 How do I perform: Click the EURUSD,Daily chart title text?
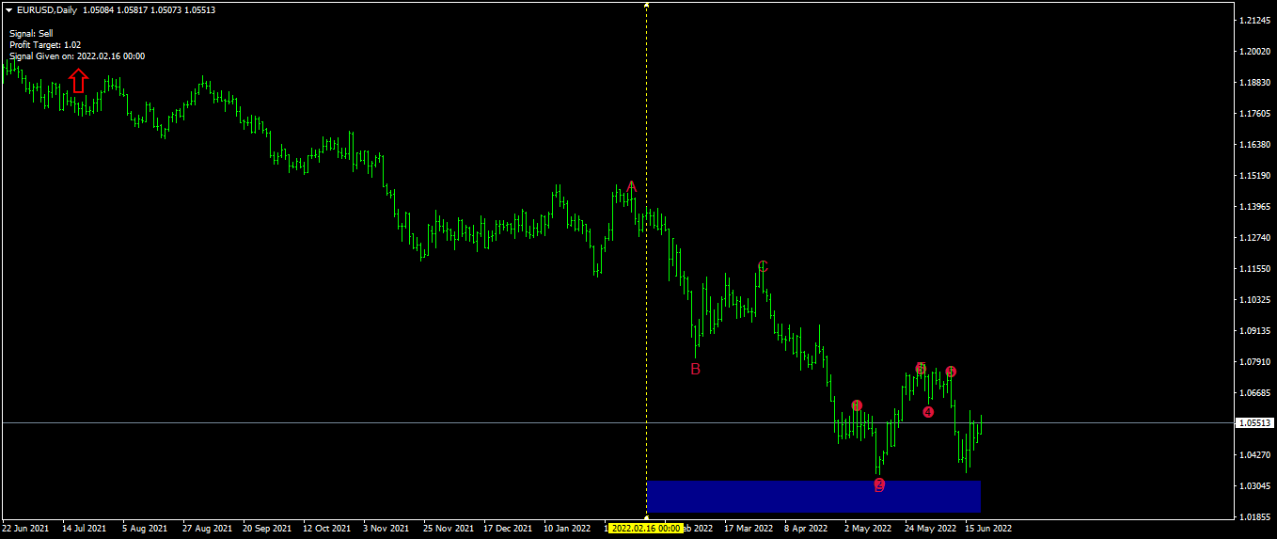point(47,10)
